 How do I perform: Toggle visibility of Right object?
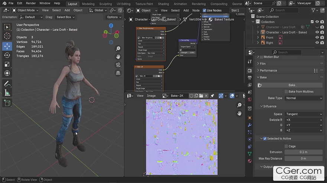coord(317,43)
